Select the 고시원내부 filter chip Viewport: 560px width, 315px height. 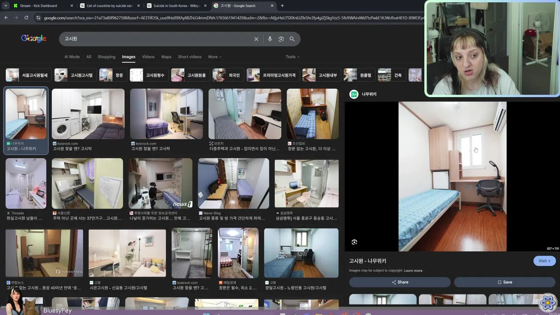(x=321, y=75)
